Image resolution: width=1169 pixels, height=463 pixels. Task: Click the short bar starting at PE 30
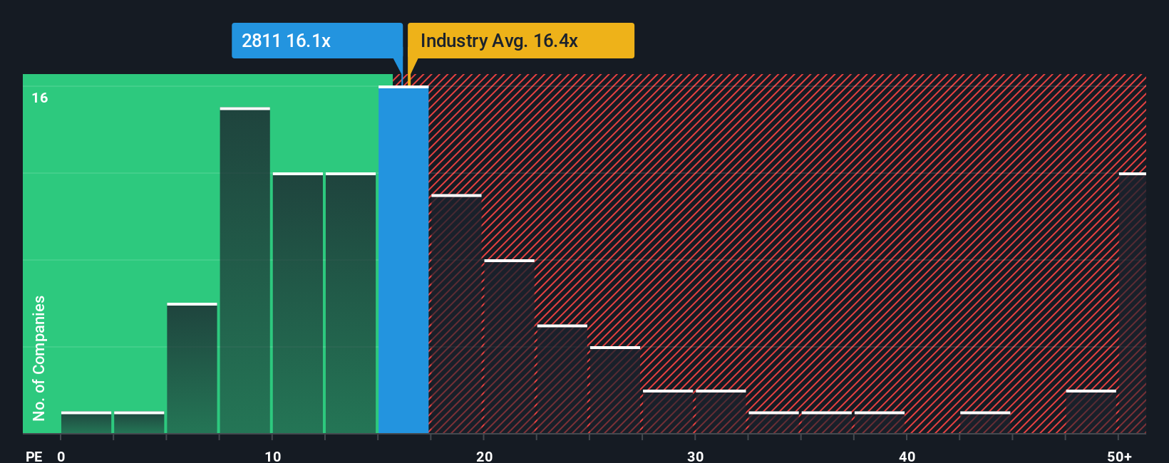721,412
